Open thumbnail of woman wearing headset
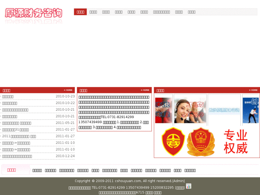Viewport: 260px width, 195px height. 190,110
